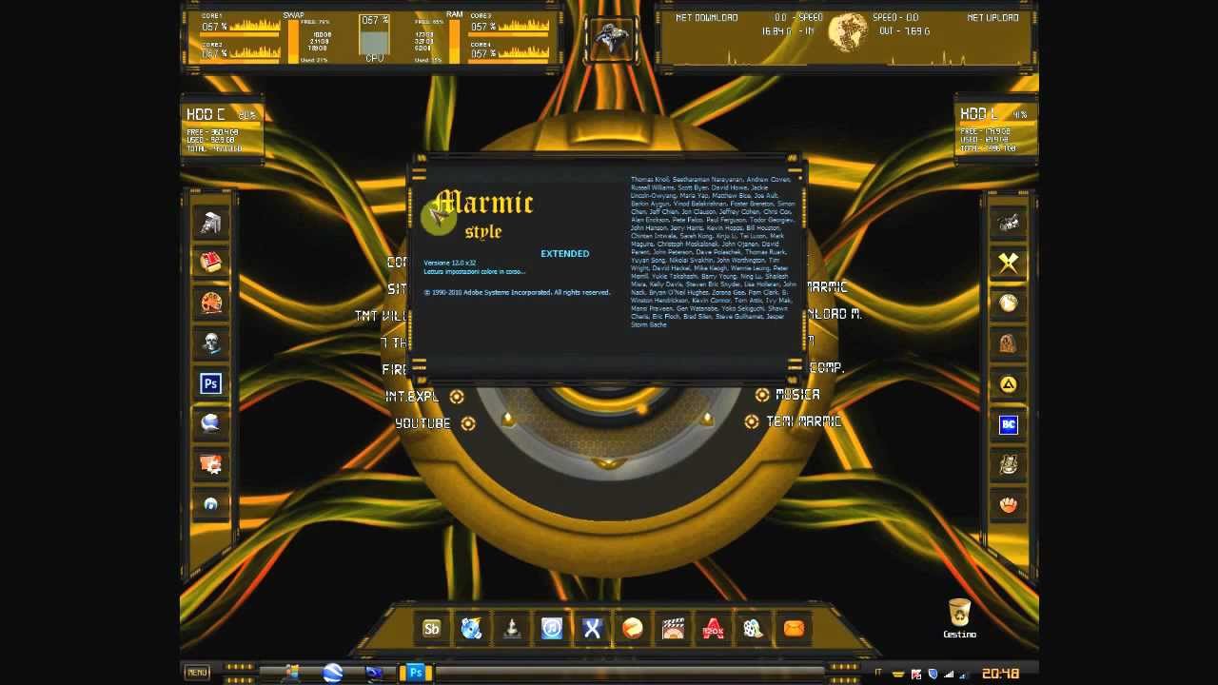The width and height of the screenshot is (1218, 685).
Task: Click the globe in network monitor widget
Action: click(x=846, y=33)
